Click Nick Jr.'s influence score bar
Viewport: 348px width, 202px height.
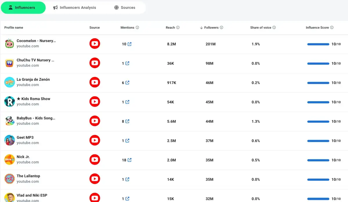coord(318,160)
